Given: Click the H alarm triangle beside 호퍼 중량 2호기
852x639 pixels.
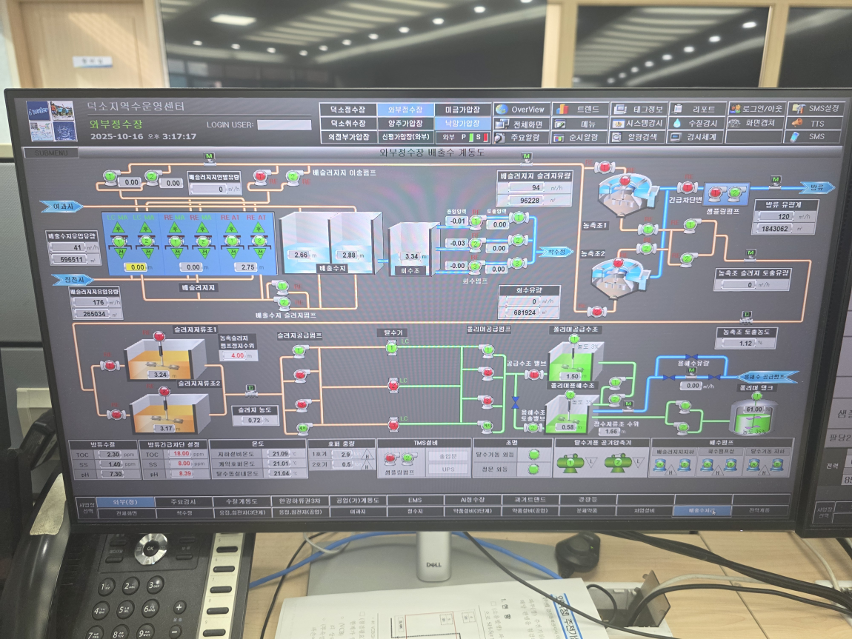Looking at the screenshot, I should (367, 466).
